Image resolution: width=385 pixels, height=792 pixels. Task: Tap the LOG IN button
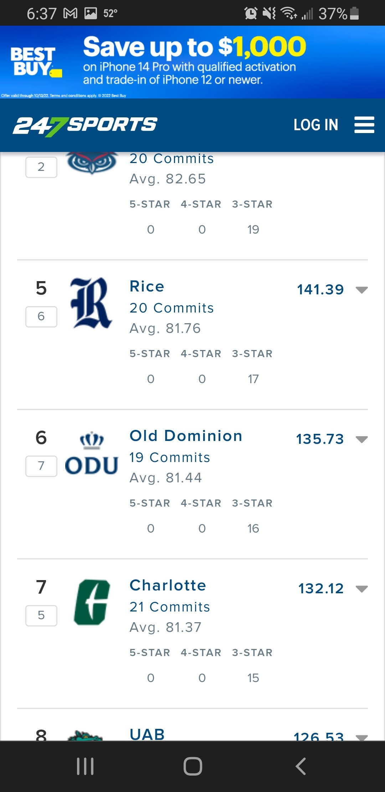(315, 125)
